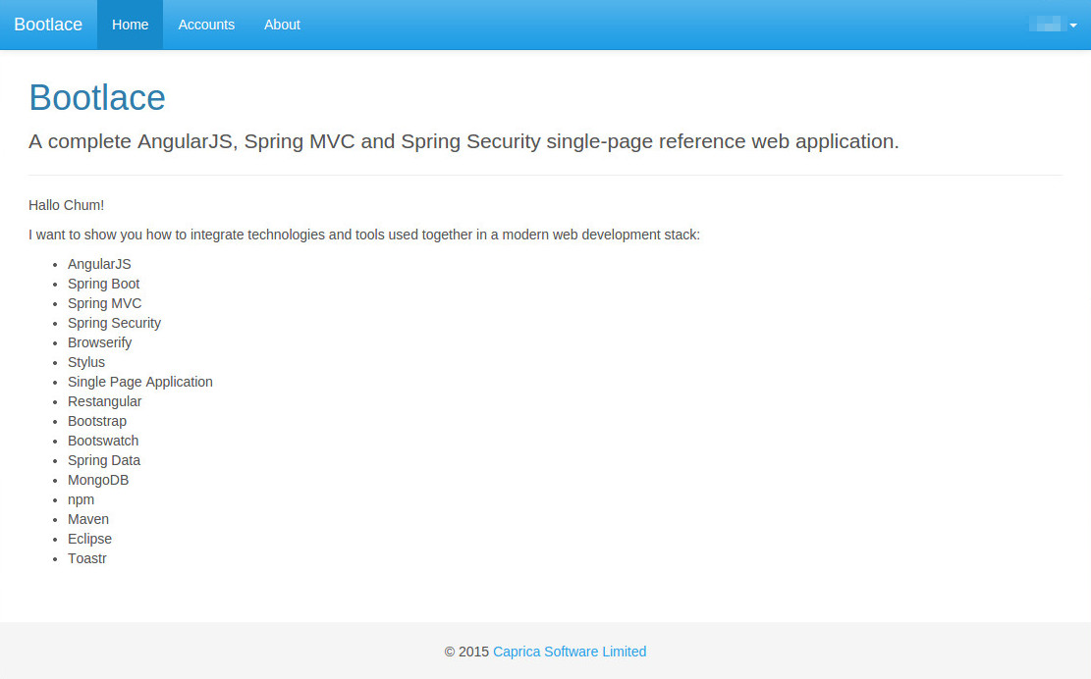Click the "Hallo Chum!" greeting text
Screen dimensions: 1091x679
click(x=66, y=205)
